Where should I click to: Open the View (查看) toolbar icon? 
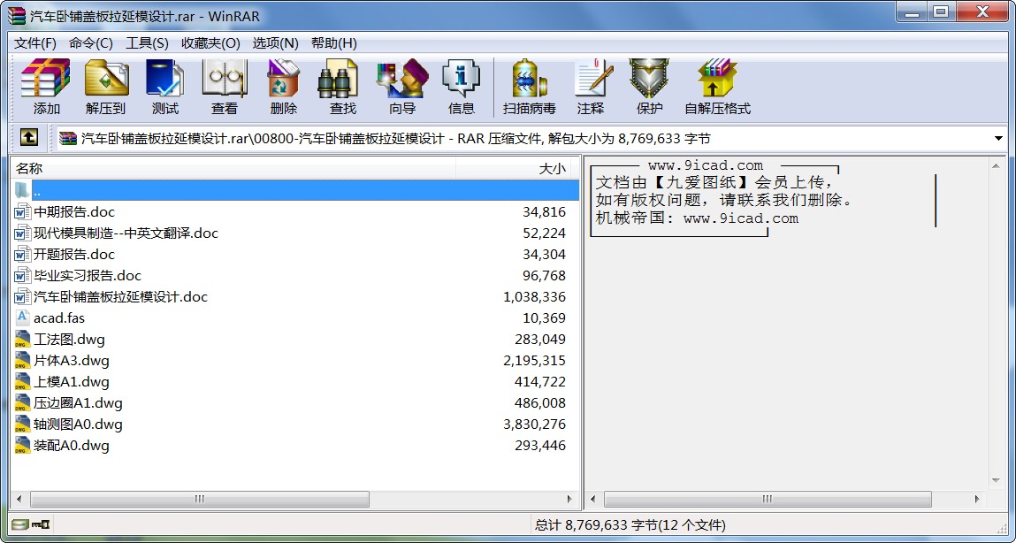[224, 87]
